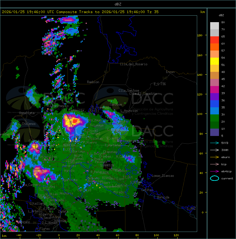Click the 'Clla.del_Rosario' map label
236x239 pixels.
tap(134, 64)
